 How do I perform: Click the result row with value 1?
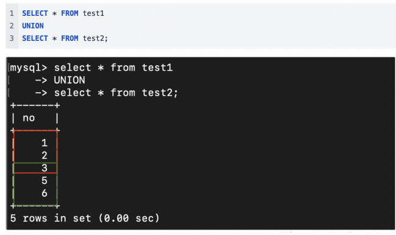35,143
